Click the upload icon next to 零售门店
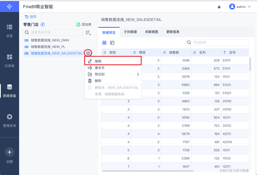Viewport: 257px width, 175px height. pos(43,24)
